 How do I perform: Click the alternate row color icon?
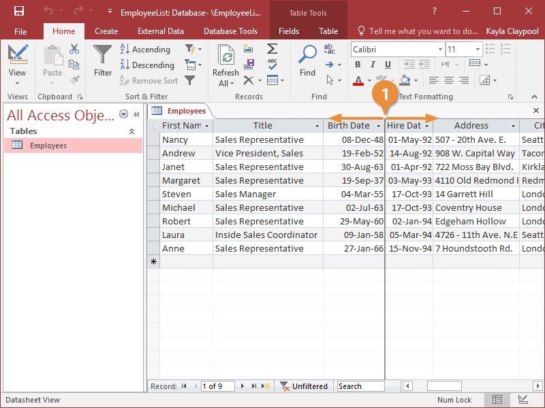coord(484,80)
